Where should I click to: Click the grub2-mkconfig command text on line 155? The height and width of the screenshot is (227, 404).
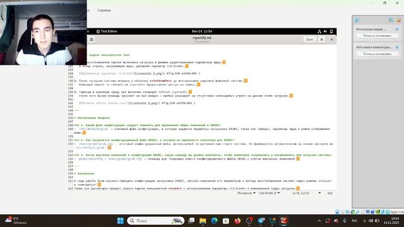click(x=110, y=159)
